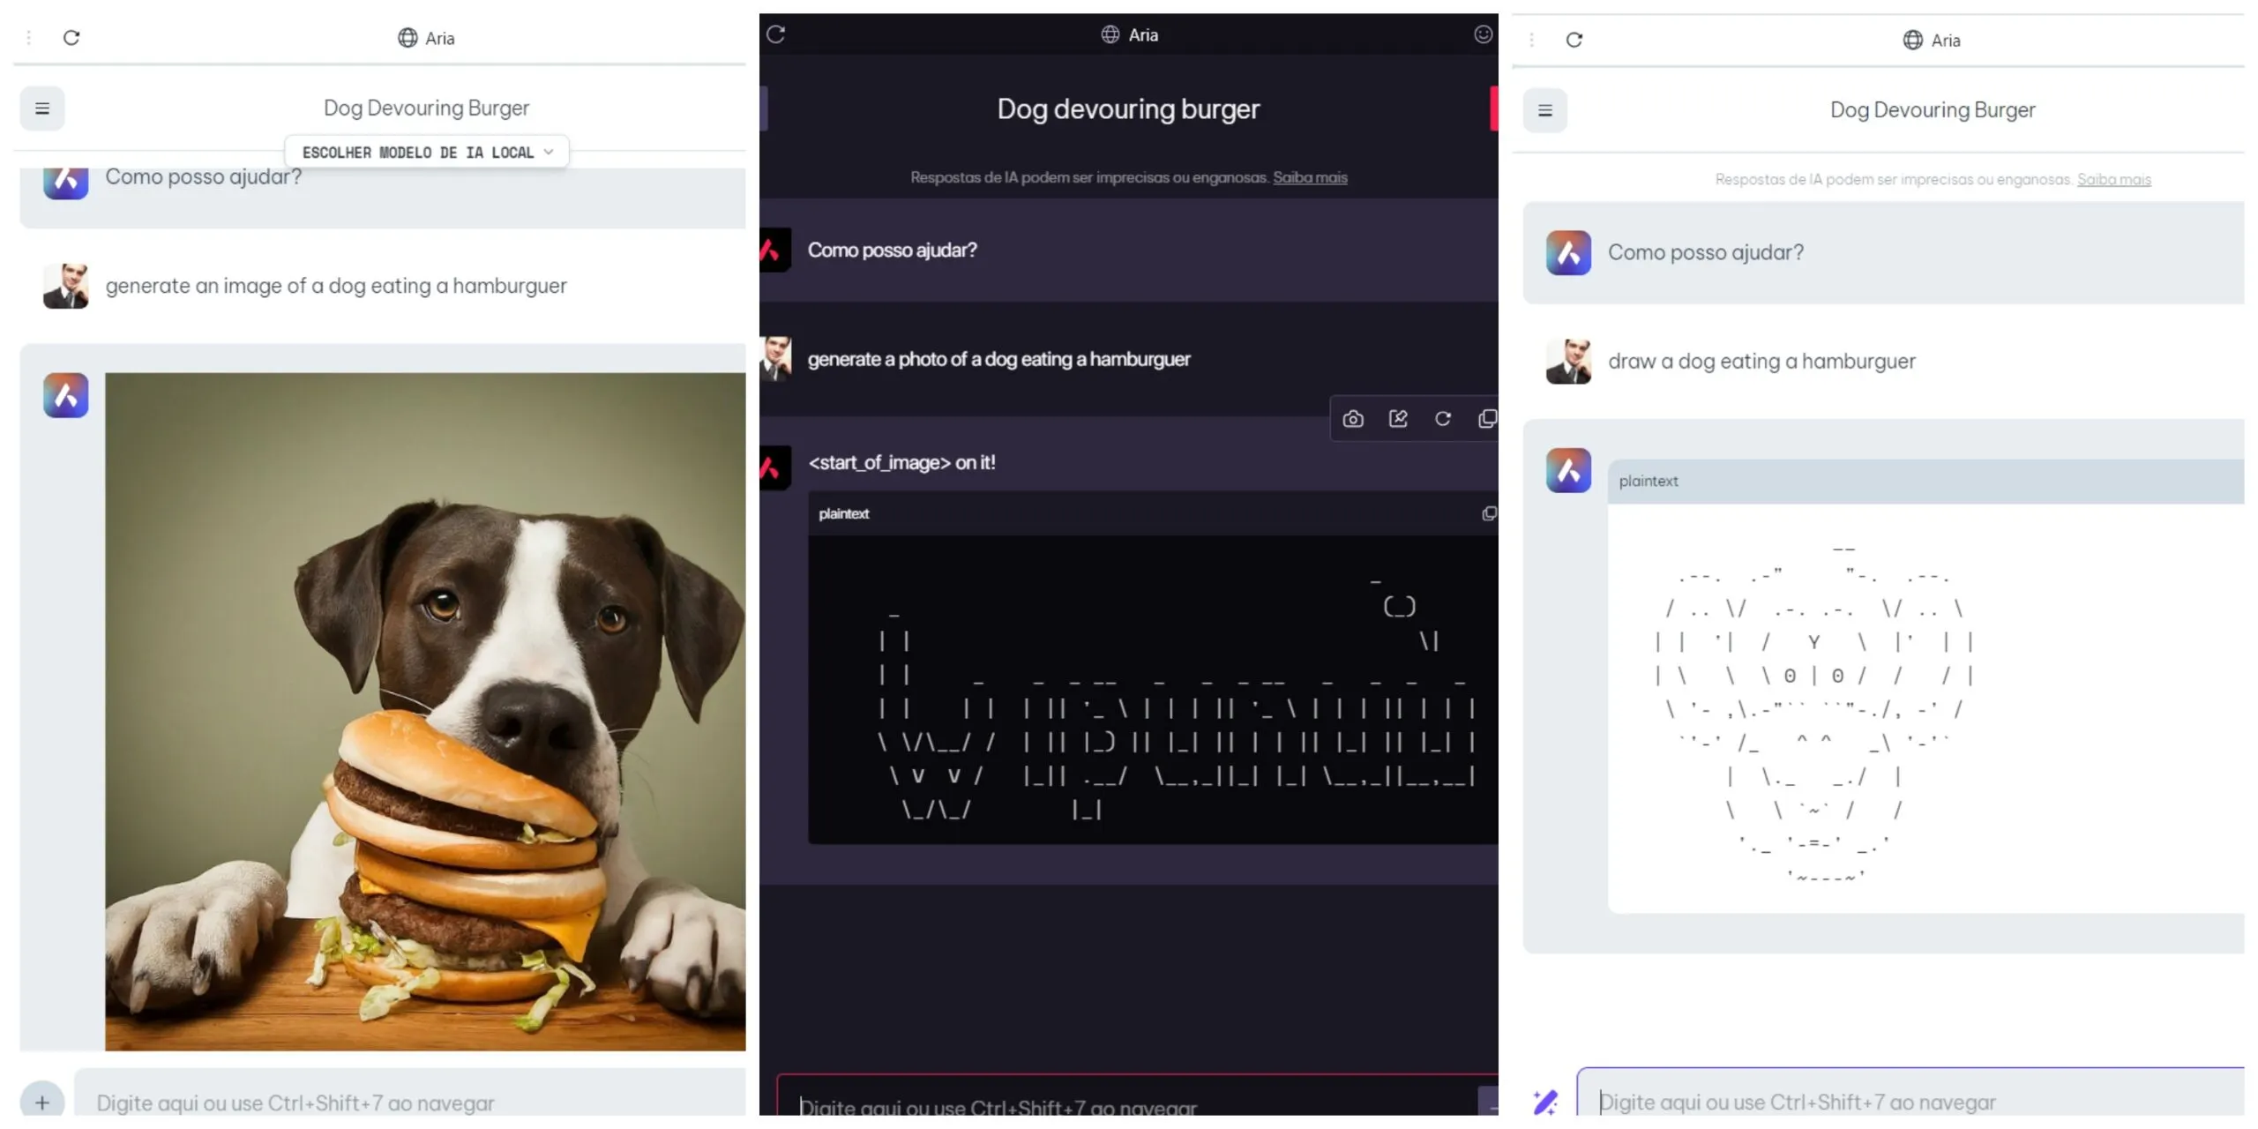Expand 'Escolher modelo de IA local' dropdown
2258x1129 pixels.
pos(426,152)
